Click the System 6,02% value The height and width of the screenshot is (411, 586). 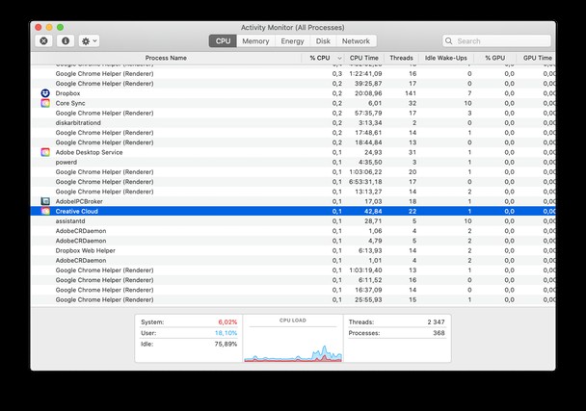coord(227,321)
